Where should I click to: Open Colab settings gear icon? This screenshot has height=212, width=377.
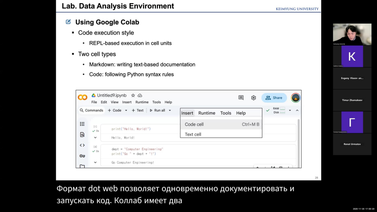coord(254,98)
